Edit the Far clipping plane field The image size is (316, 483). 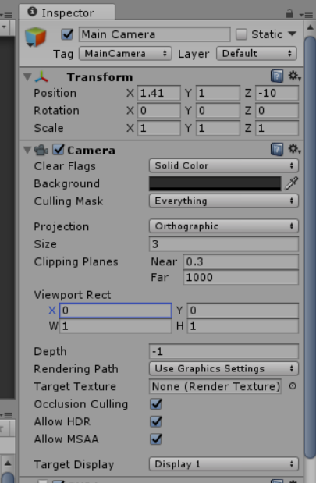241,277
